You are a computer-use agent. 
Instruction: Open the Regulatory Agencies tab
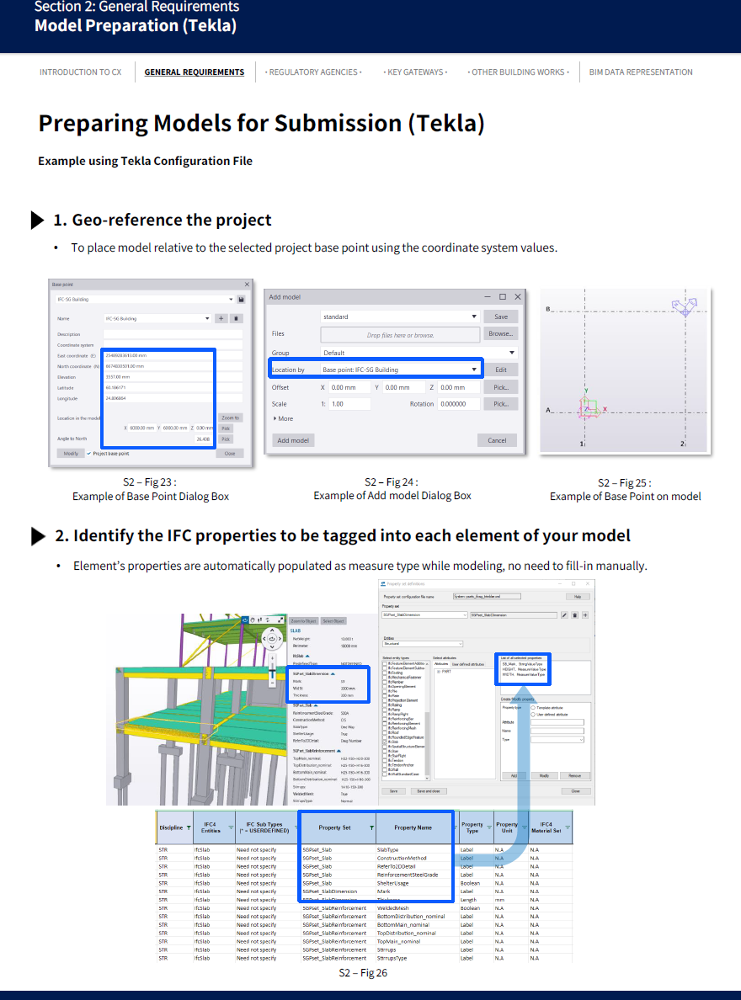[x=313, y=72]
